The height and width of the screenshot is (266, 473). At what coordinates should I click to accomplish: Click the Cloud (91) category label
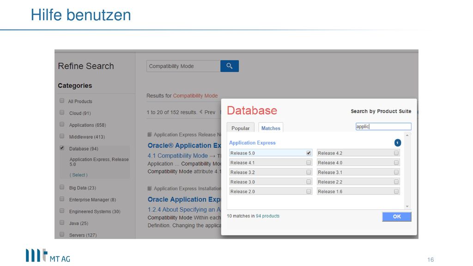(x=80, y=113)
